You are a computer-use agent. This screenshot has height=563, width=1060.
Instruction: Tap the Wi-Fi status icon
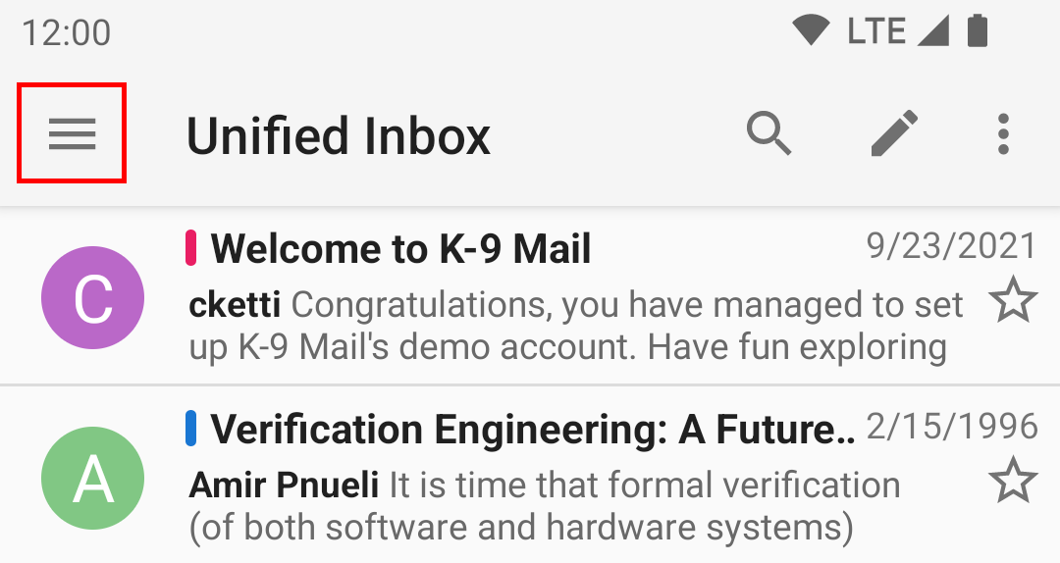[811, 31]
